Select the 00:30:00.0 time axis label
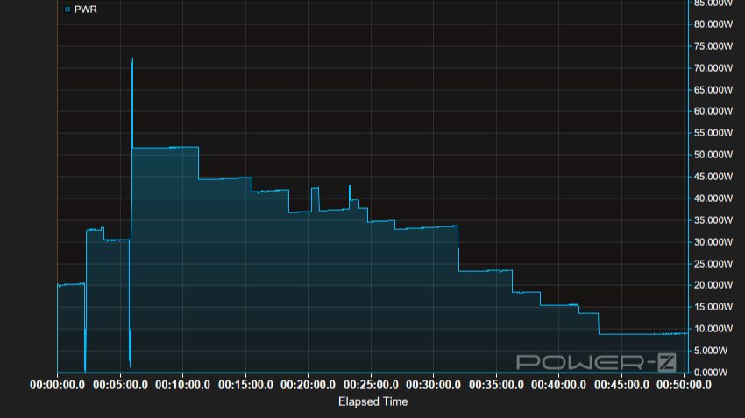This screenshot has height=418, width=745. 436,385
